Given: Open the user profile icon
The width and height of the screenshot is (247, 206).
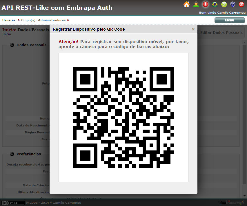Looking at the screenshot, I should click(196, 4).
